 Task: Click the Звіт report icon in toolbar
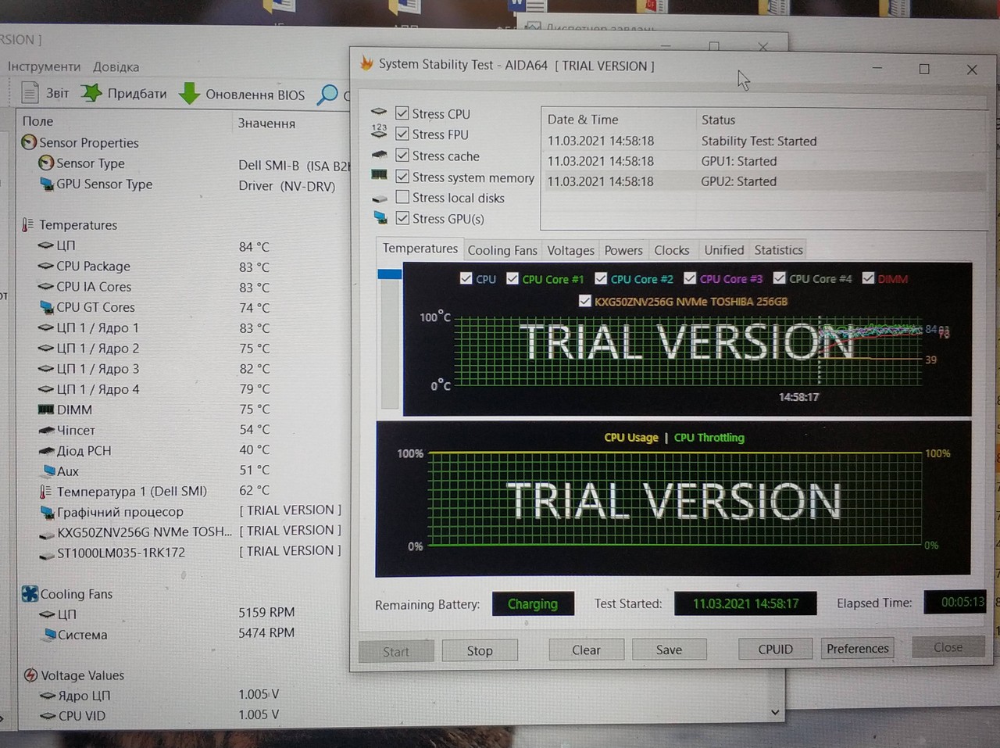point(30,93)
